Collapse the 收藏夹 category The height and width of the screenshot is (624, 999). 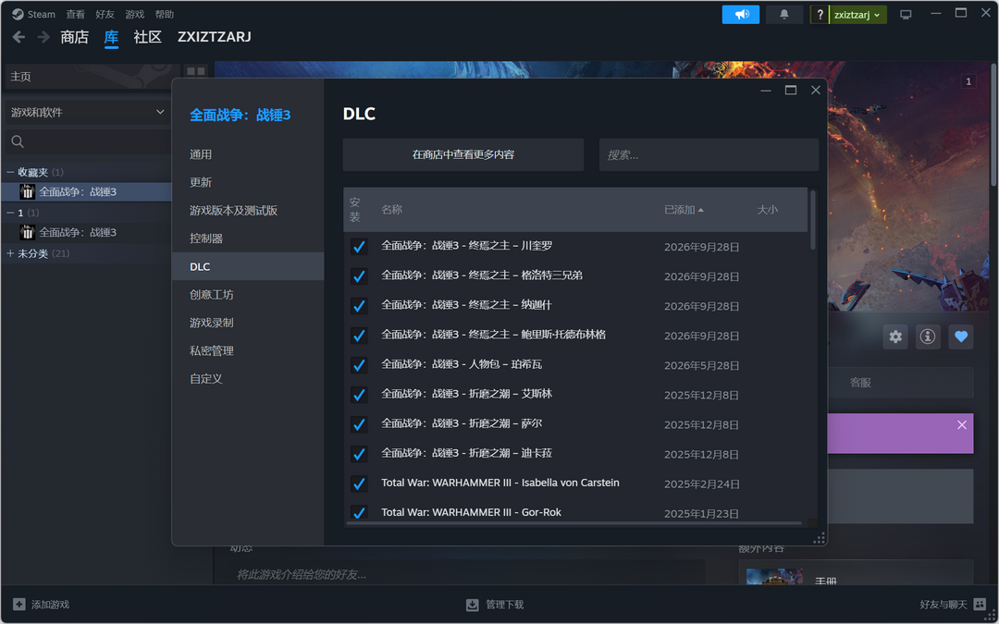click(10, 172)
